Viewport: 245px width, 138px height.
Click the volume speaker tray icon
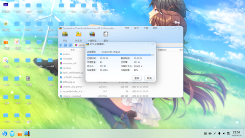[x=224, y=133]
